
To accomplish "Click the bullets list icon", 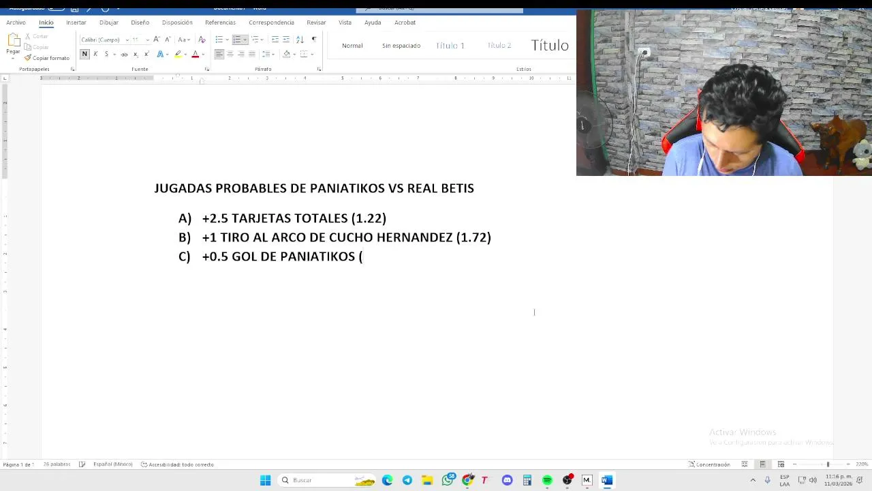I will tap(219, 40).
